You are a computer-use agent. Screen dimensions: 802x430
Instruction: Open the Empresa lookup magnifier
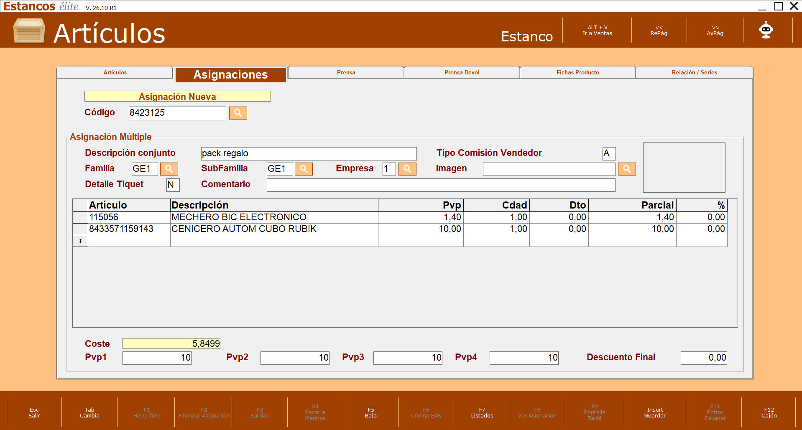[x=407, y=169]
